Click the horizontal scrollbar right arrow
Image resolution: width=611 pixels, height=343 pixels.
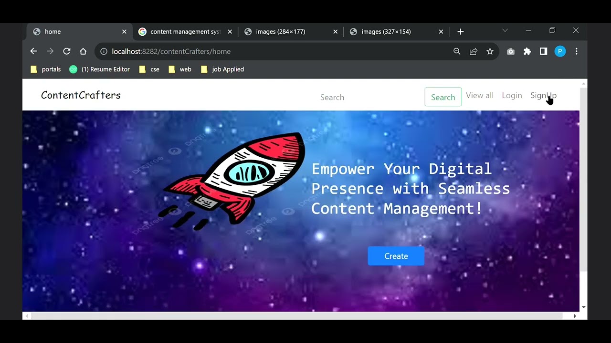575,316
